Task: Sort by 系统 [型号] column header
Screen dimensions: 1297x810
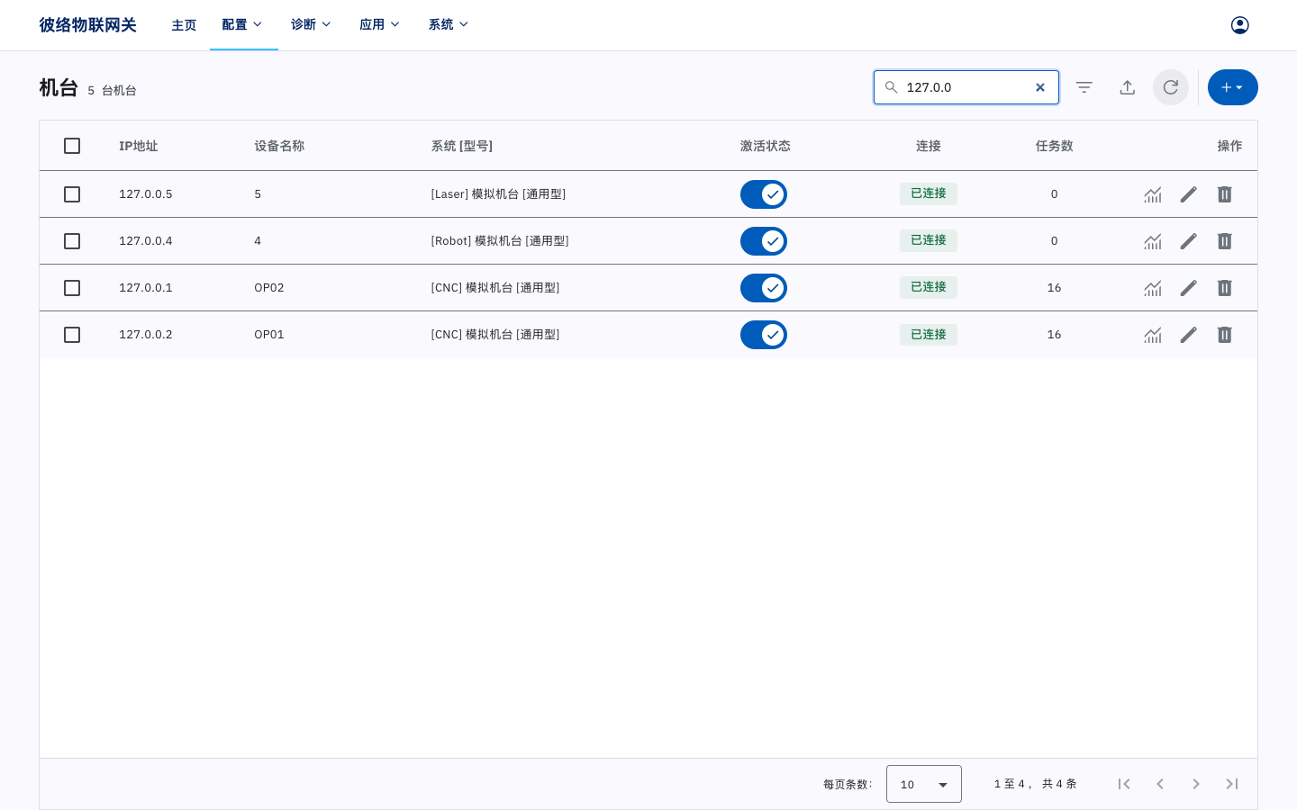Action: 462,146
